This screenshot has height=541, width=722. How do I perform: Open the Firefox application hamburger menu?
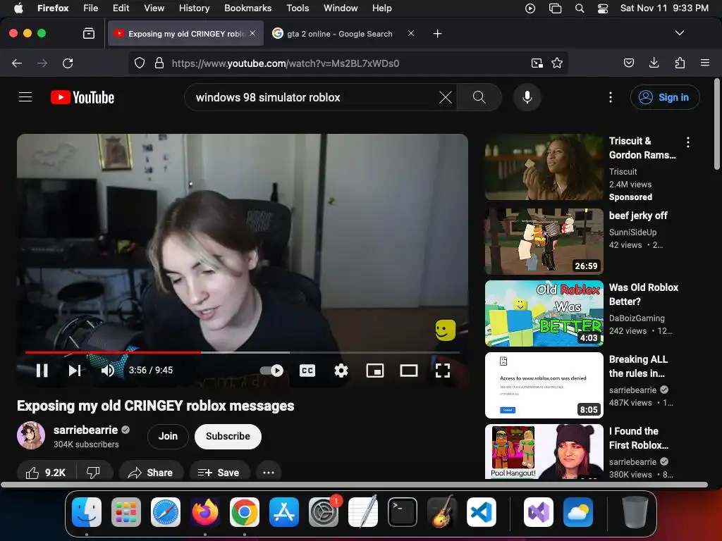coord(705,63)
